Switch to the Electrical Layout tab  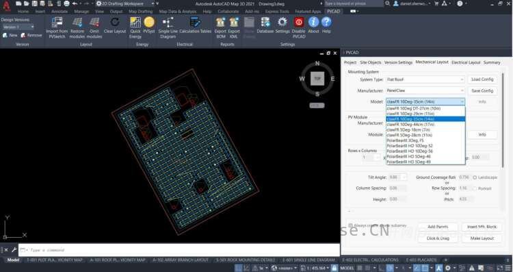coord(466,62)
